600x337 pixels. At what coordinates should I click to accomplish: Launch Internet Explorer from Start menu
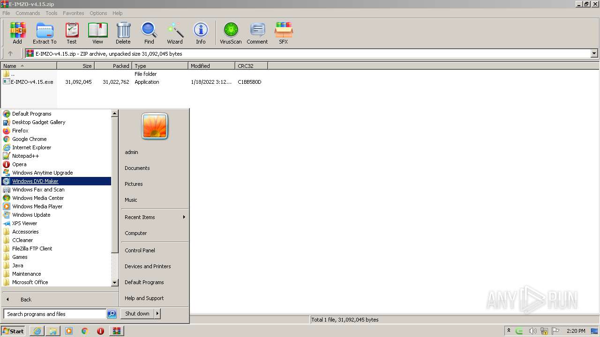point(56,147)
